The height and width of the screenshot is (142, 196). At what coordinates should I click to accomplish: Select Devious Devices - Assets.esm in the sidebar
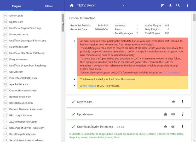click(x=26, y=109)
